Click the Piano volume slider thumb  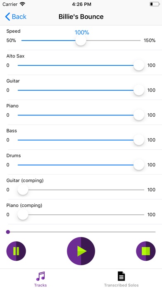coord(139,115)
